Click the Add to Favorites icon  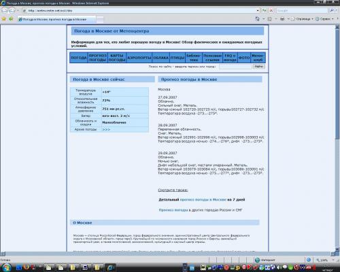[x=11, y=19]
